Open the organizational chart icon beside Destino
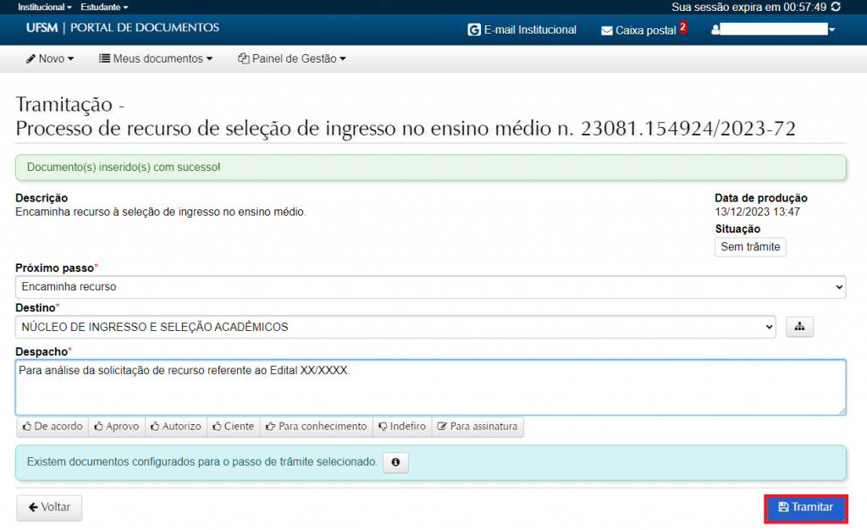 [799, 327]
